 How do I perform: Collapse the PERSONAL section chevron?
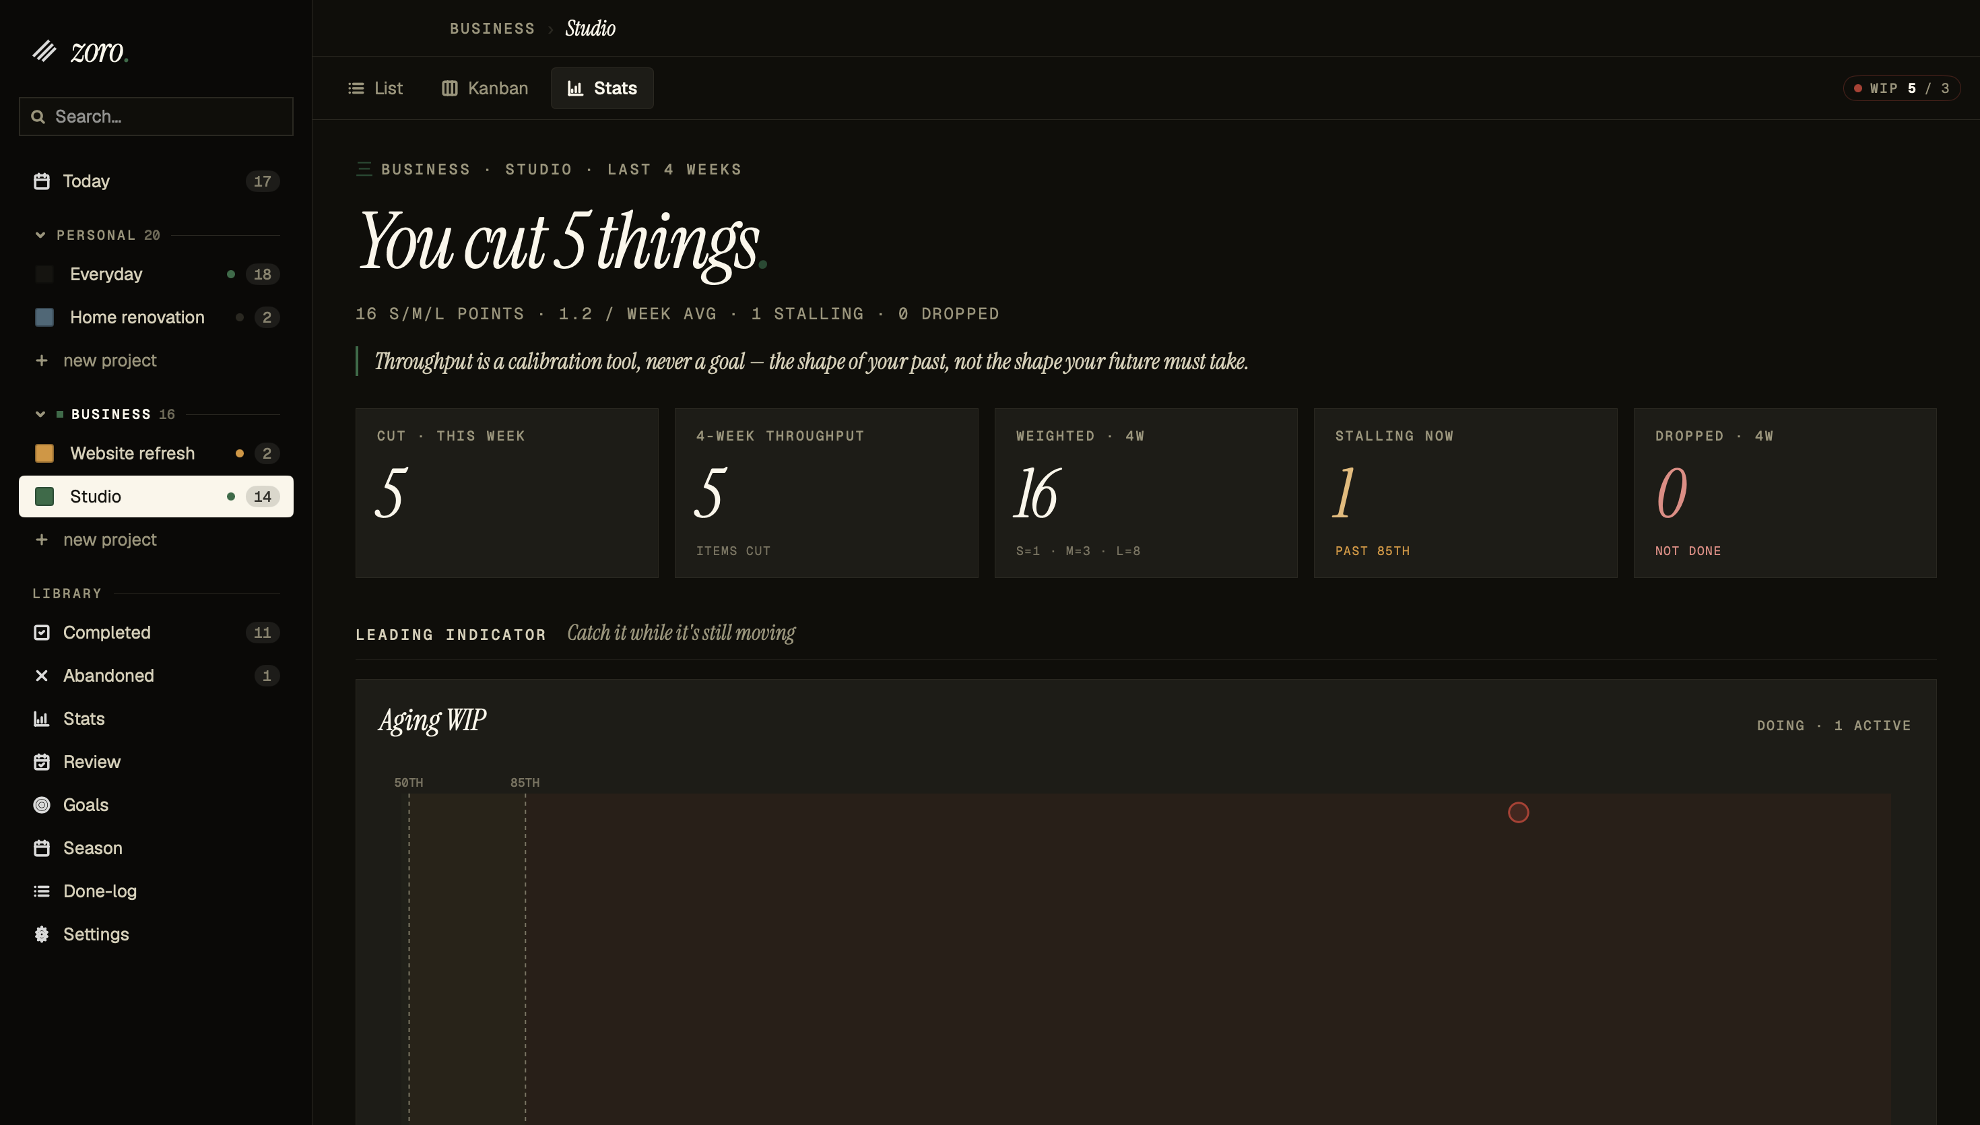tap(40, 235)
